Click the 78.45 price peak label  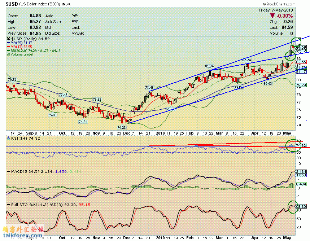click(149, 88)
